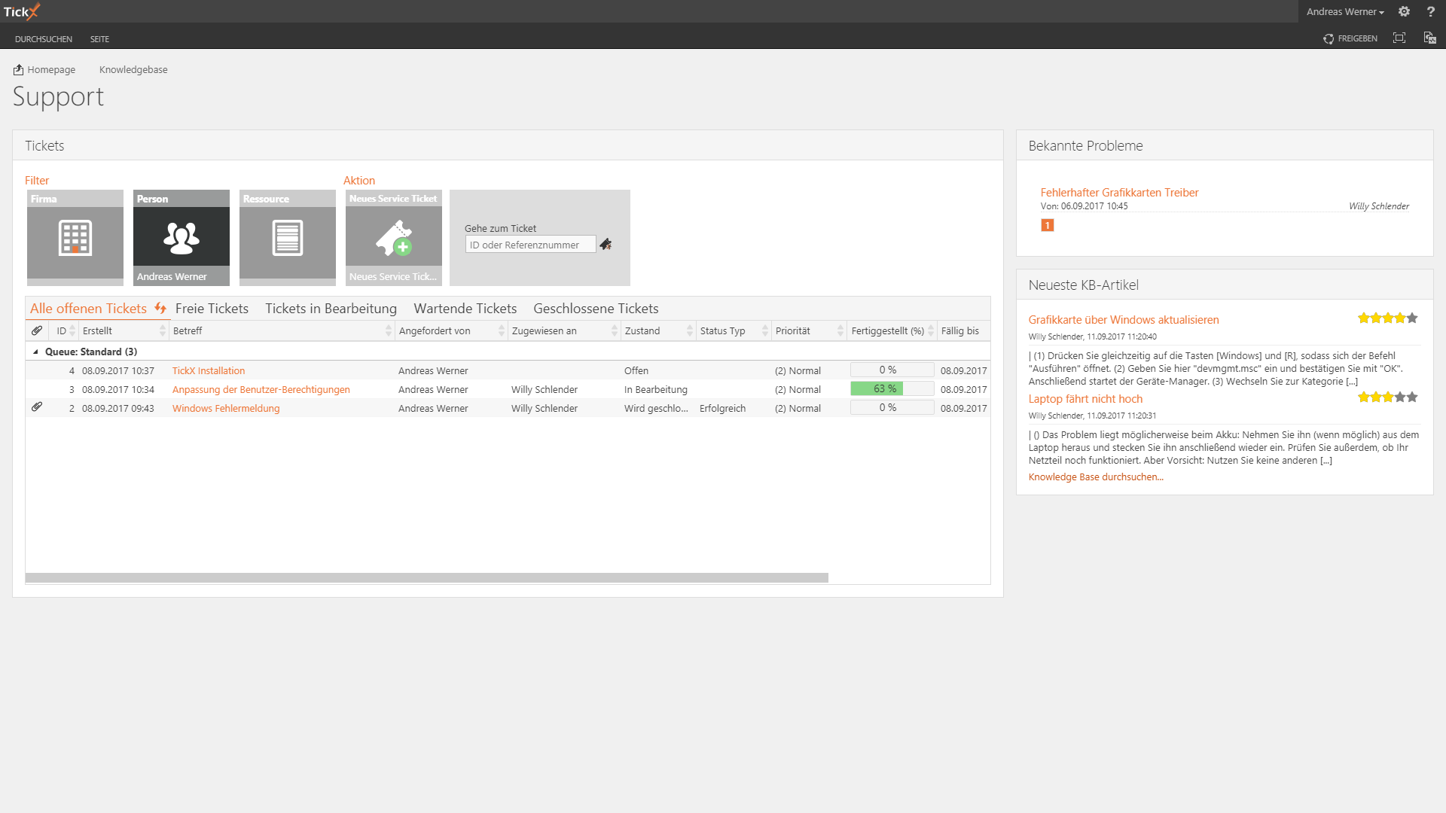This screenshot has height=813, width=1446.
Task: Open Grafikkarte über Windows aktualisieren article
Action: pyautogui.click(x=1124, y=320)
